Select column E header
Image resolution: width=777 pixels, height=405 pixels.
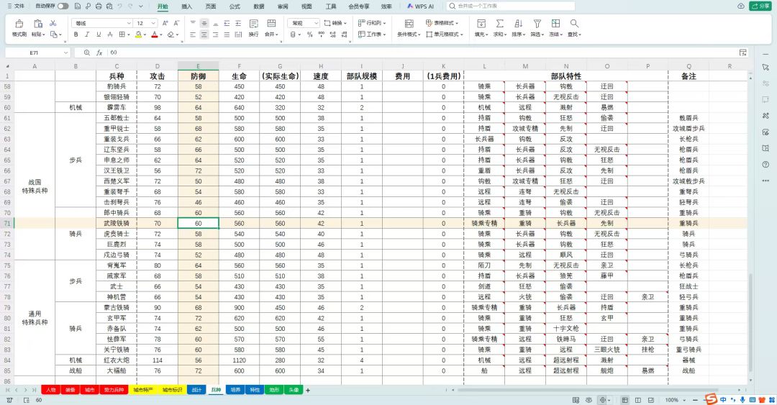[199, 66]
